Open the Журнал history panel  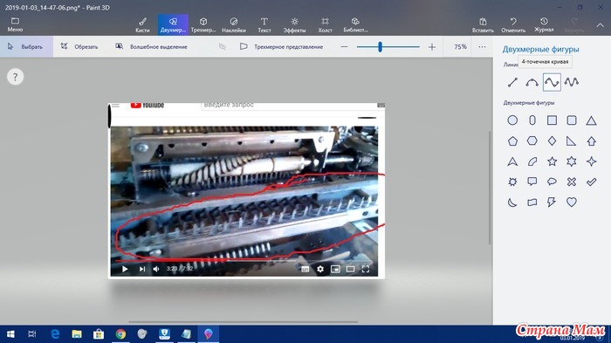pos(544,24)
